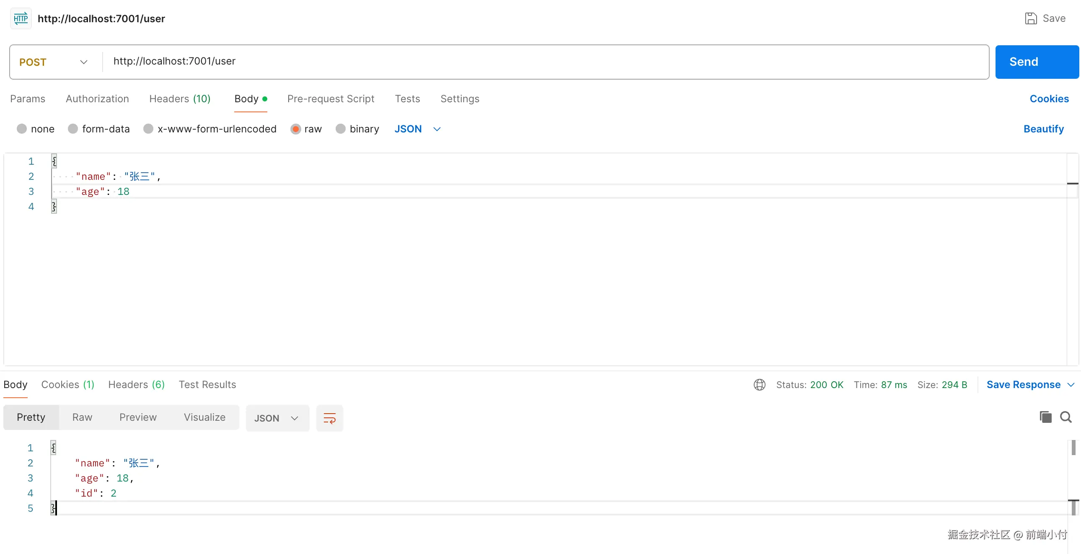Screen dimensions: 1081x554
Task: Click the request URL input field
Action: [x=546, y=61]
